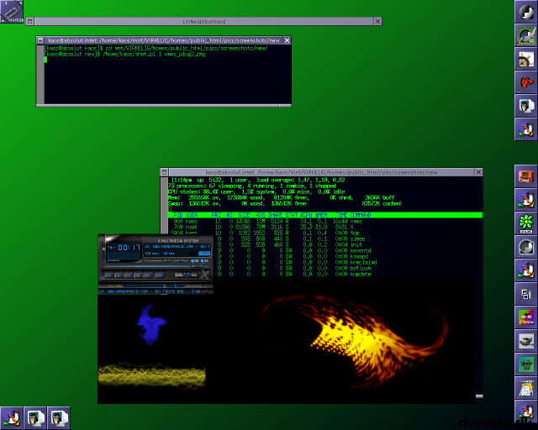Viewport: 538px width, 430px height.
Task: Click the LinNeighborhood title bar
Action: 203,21
